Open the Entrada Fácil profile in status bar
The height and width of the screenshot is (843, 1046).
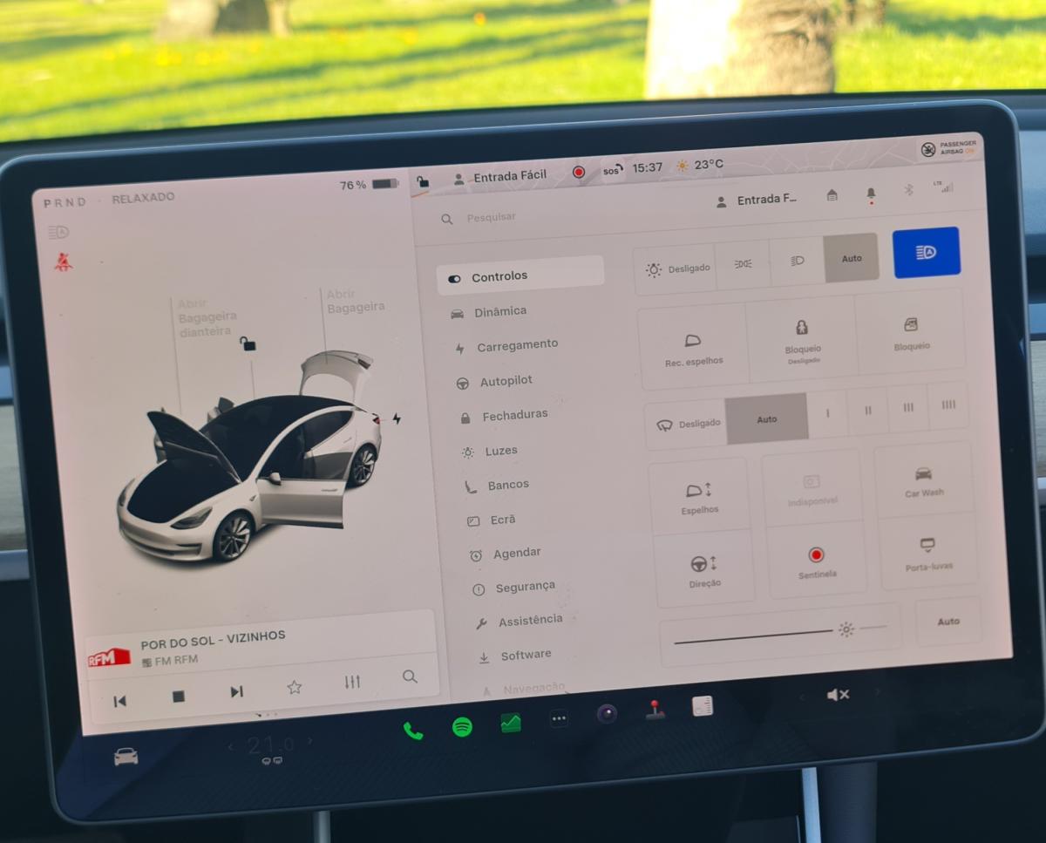pos(500,177)
